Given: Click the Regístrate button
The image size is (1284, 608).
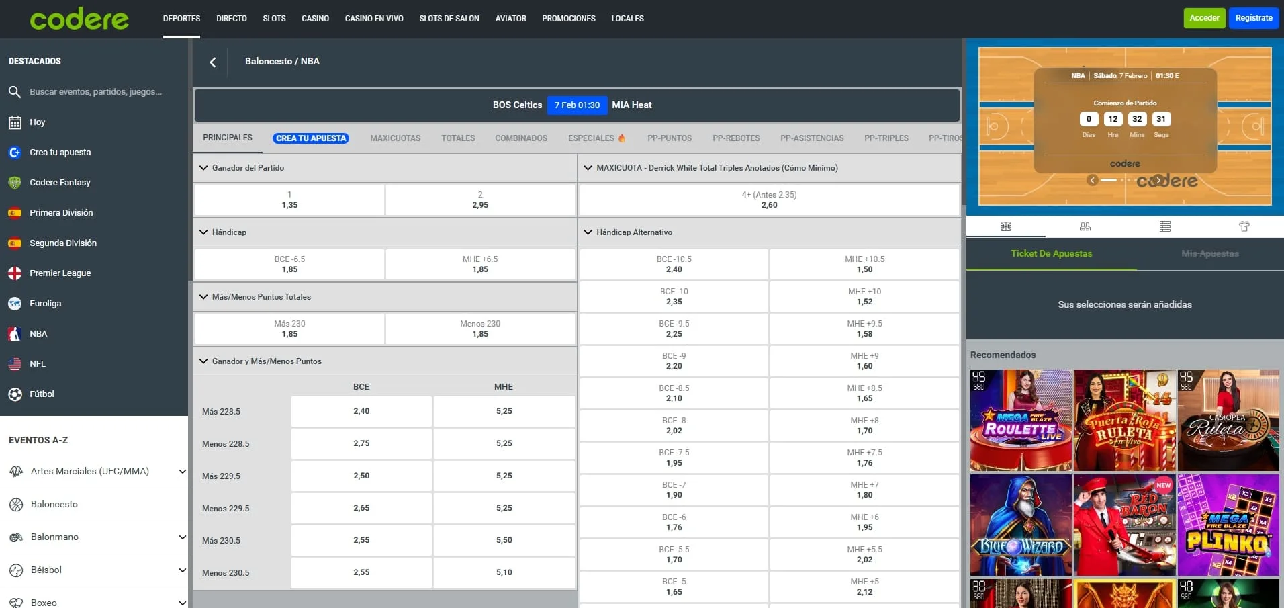Looking at the screenshot, I should click(1254, 18).
